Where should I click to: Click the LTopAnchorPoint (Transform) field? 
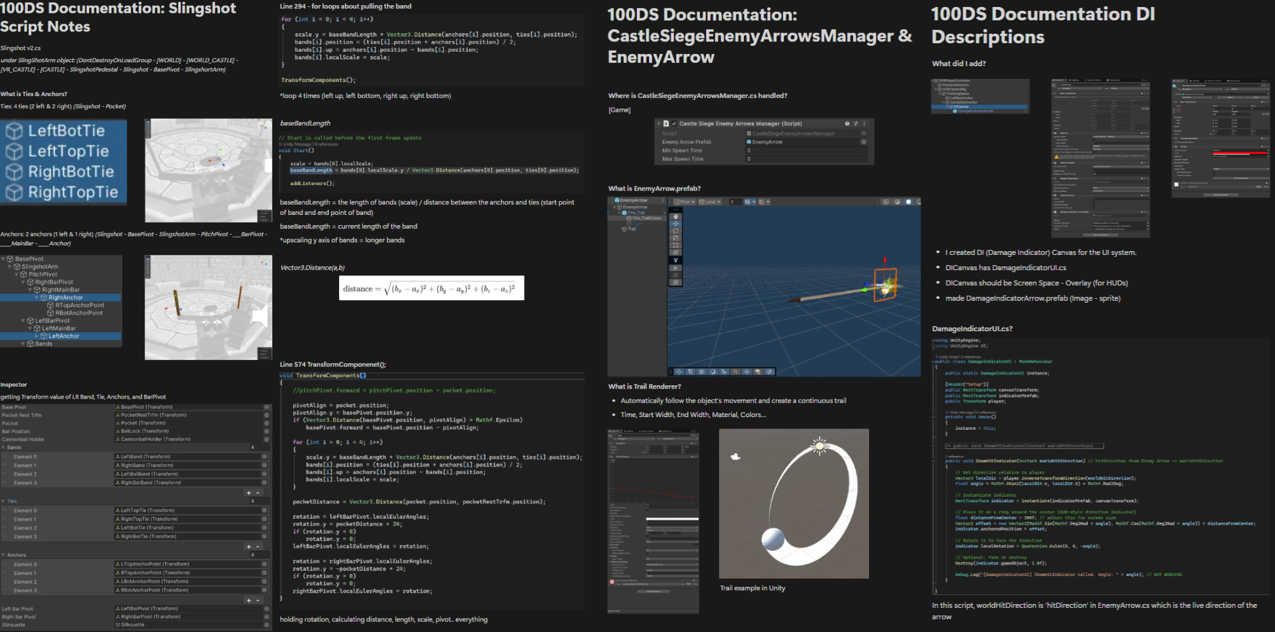click(192, 564)
